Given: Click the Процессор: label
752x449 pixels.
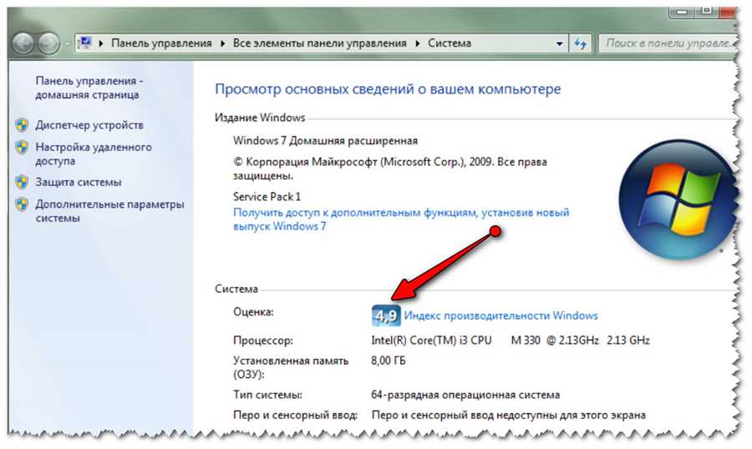Looking at the screenshot, I should click(x=263, y=341).
